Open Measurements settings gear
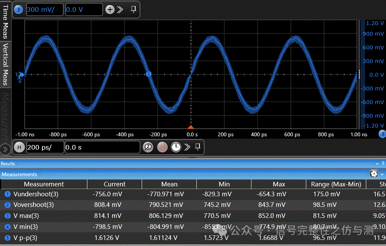386x246 pixels. point(374,174)
